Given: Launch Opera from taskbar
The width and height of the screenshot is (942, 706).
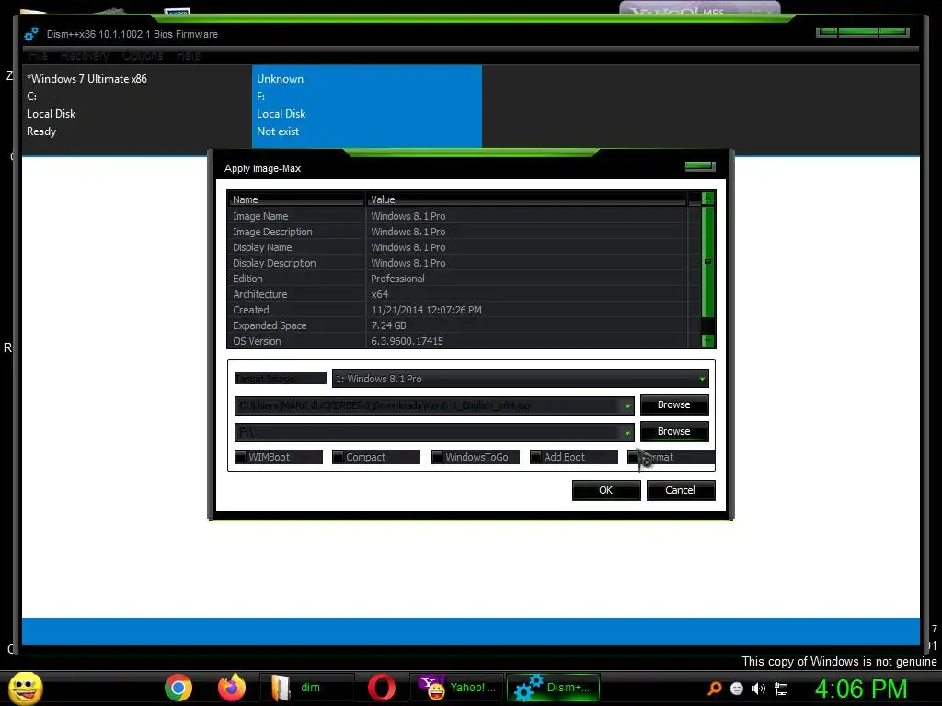Looking at the screenshot, I should (x=382, y=688).
